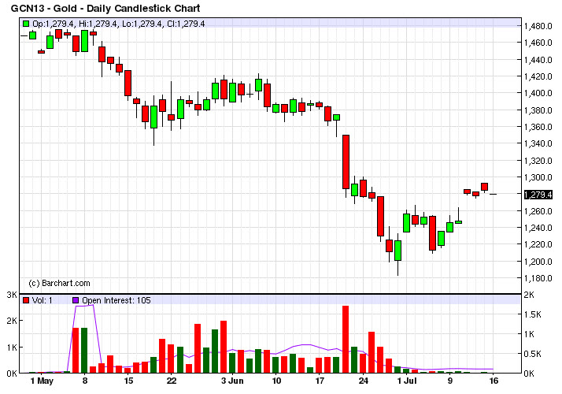Click the "1 Jul" date axis label
562x394 pixels.
pos(407,381)
